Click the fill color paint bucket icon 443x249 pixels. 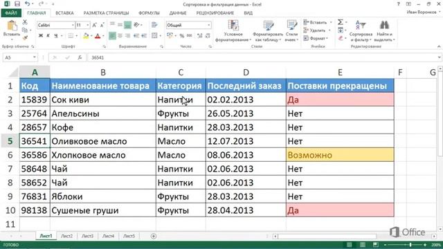point(86,36)
